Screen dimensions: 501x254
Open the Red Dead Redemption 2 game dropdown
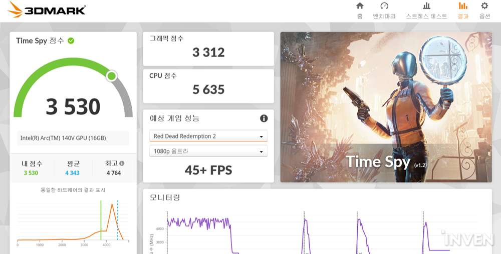[208, 136]
